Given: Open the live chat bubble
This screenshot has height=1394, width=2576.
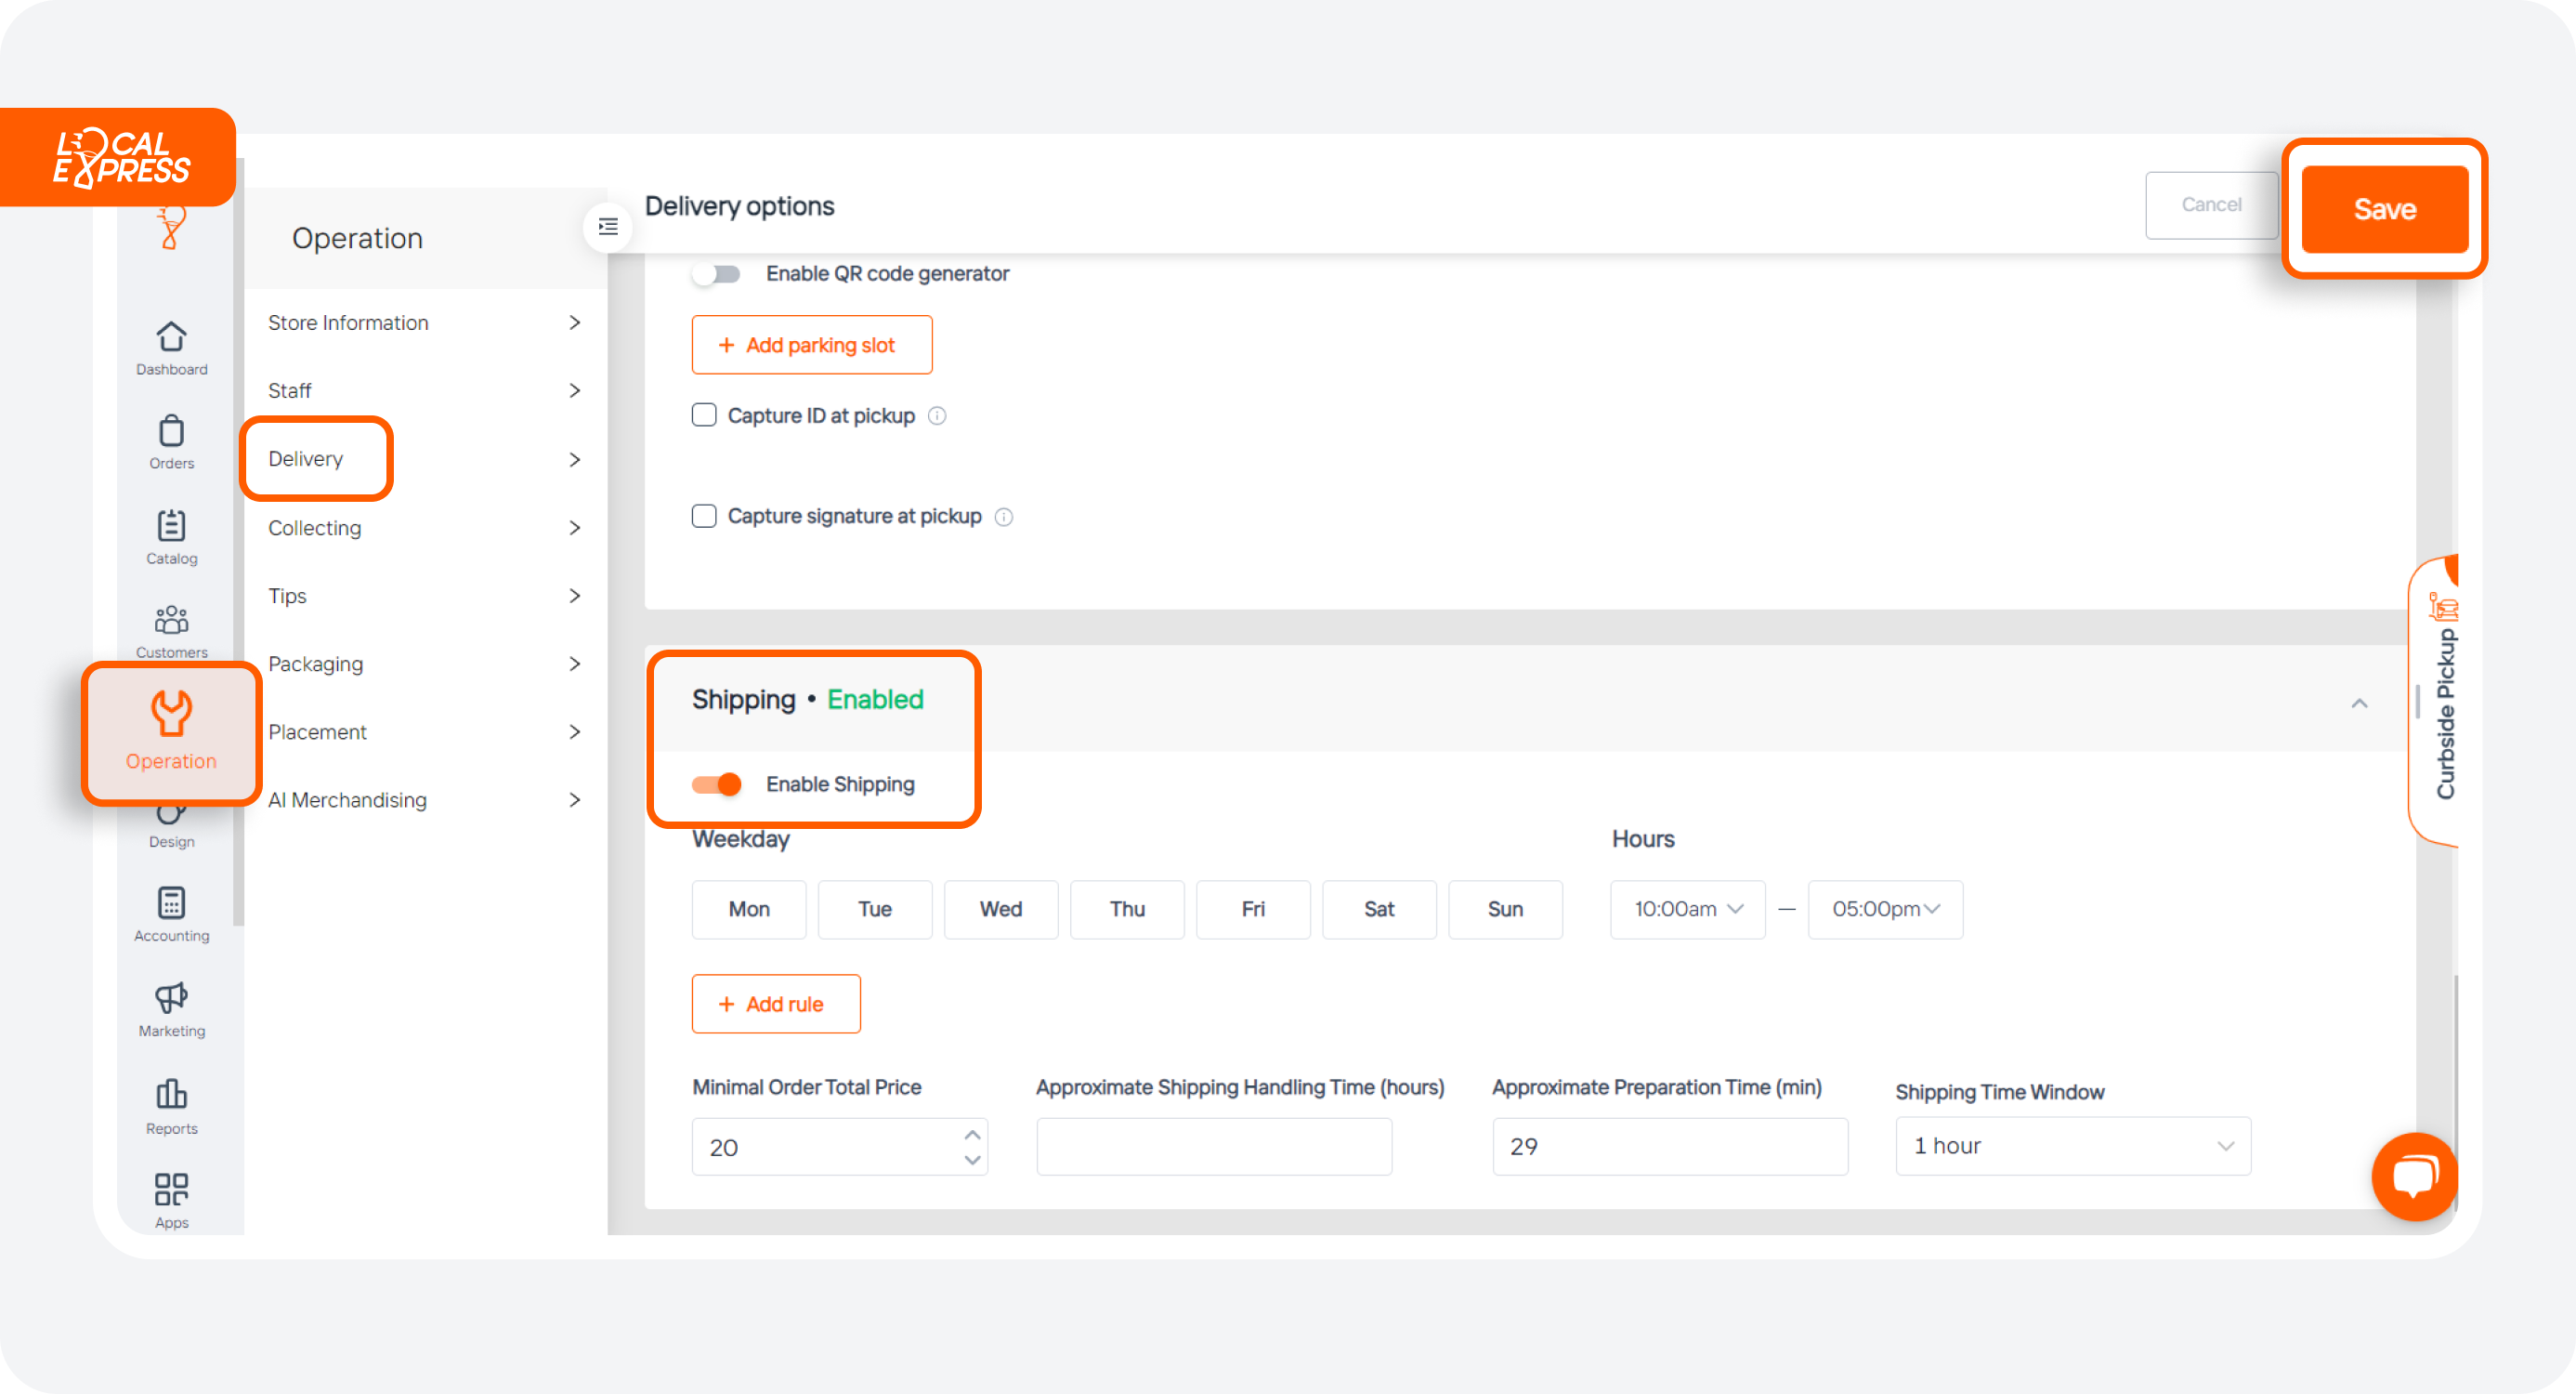Looking at the screenshot, I should click(2414, 1177).
